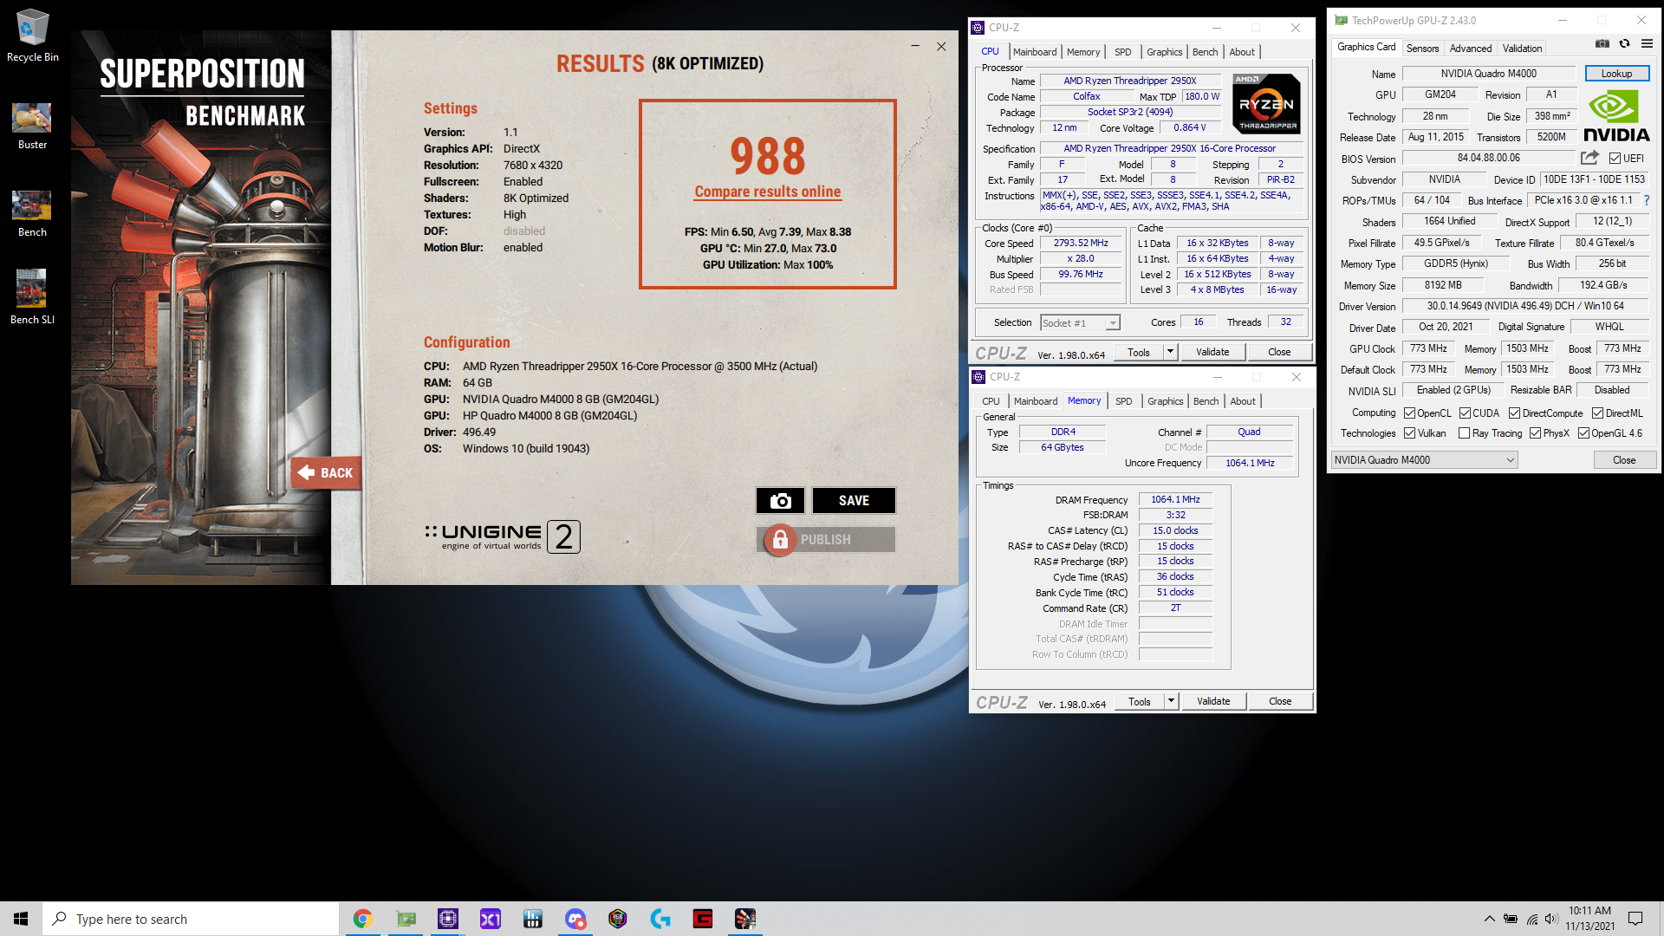The height and width of the screenshot is (936, 1664).
Task: Take a screenshot with Superposition camera button
Action: pos(780,501)
